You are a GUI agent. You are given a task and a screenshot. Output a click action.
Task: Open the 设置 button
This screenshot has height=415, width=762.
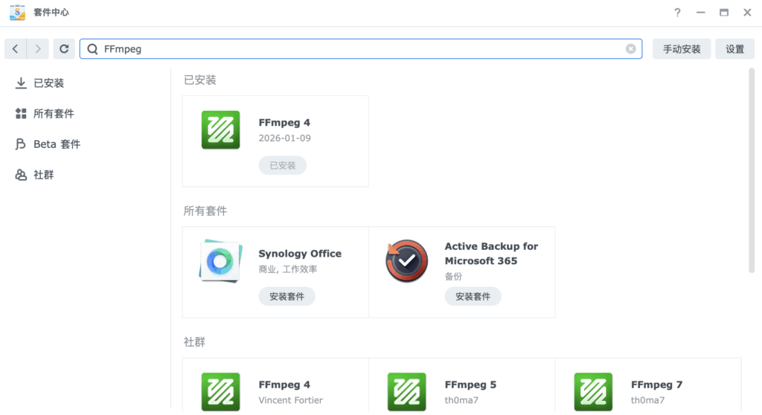click(x=734, y=49)
